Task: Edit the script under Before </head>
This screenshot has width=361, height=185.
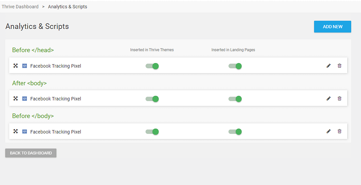Action: 329,66
